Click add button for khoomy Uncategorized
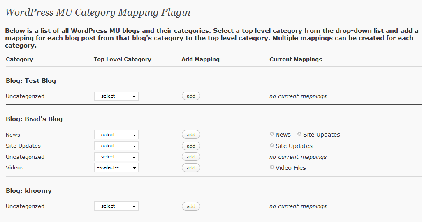The image size is (422, 222). pyautogui.click(x=191, y=206)
